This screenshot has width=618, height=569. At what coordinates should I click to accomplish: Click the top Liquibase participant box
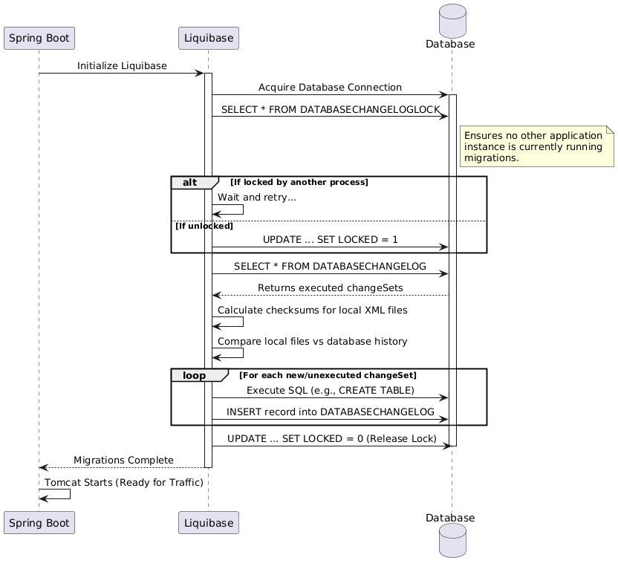(x=209, y=38)
